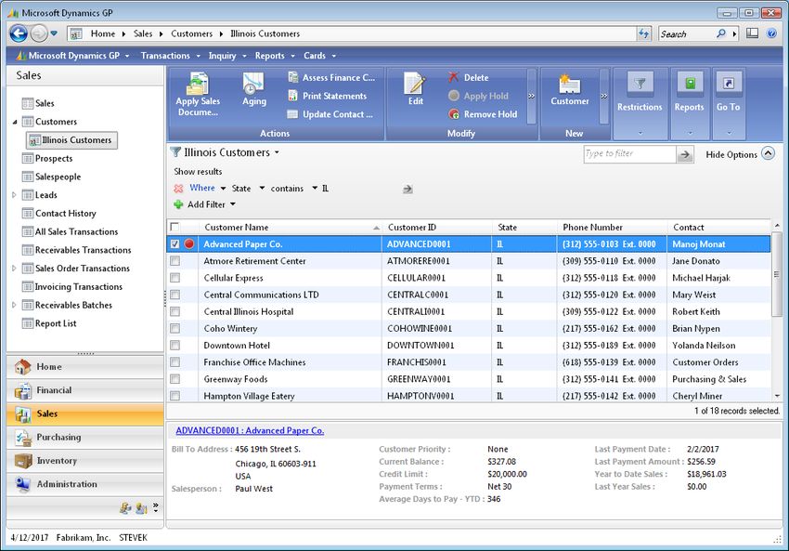Viewport: 789px width, 551px height.
Task: Open the Cards menu
Action: [x=319, y=56]
